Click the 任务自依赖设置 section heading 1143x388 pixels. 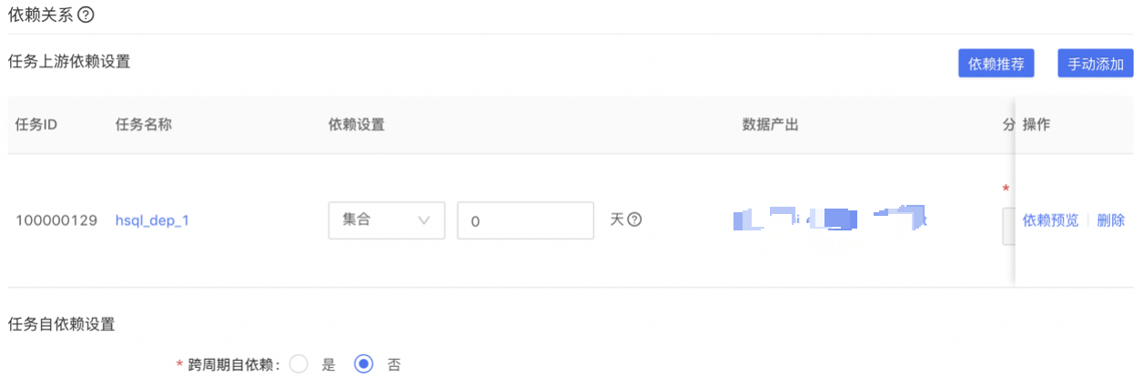point(61,323)
